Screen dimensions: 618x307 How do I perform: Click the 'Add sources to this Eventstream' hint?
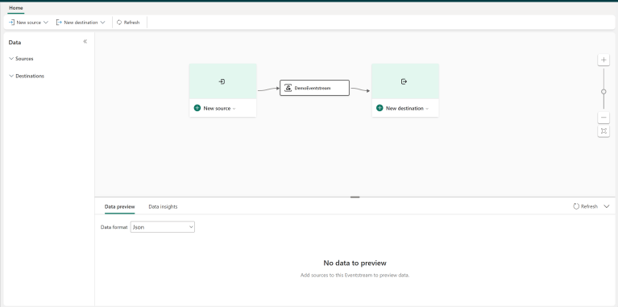(x=355, y=275)
